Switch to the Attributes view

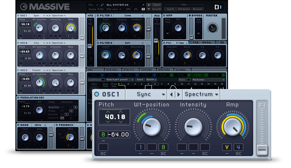[184, 9]
